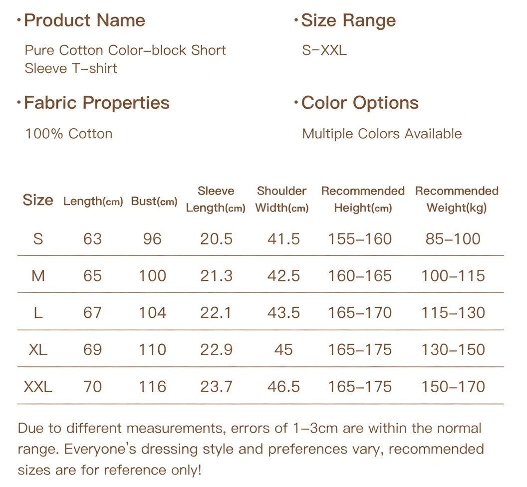This screenshot has height=487, width=527.
Task: Select the 100% Cotton text
Action: tap(69, 134)
